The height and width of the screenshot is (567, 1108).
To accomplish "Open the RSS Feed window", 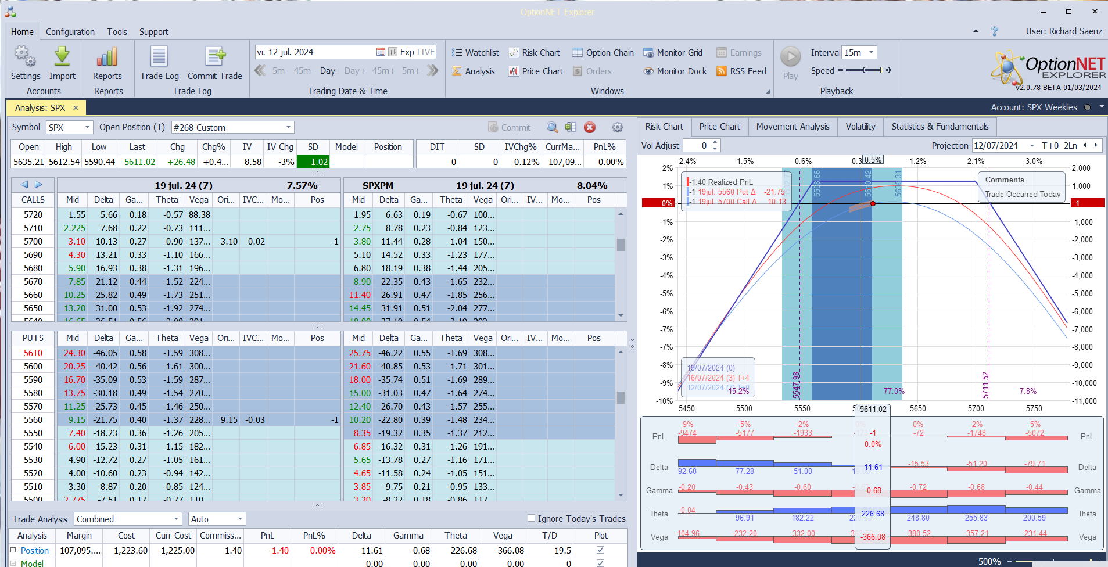I will click(x=741, y=71).
